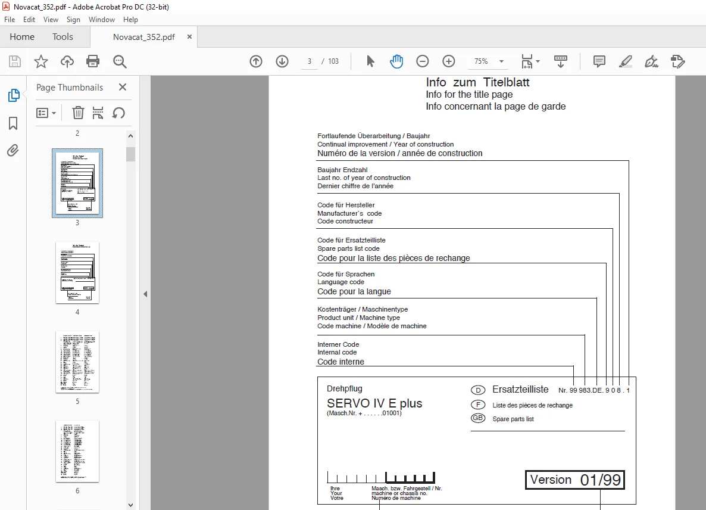Activate the arrow Selection tool
This screenshot has height=510, width=706.
click(x=370, y=61)
